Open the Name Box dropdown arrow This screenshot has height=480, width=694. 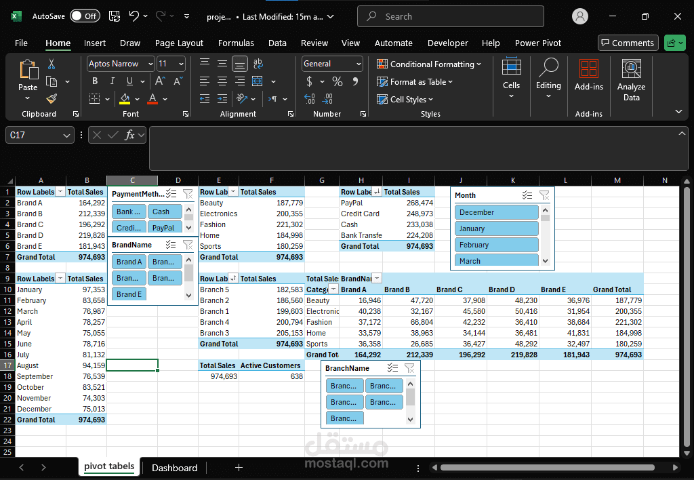[x=66, y=136]
